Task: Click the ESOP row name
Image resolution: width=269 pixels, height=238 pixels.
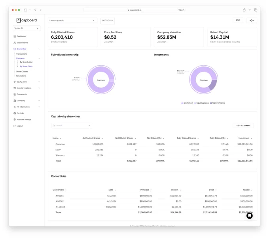Action: coord(58,150)
